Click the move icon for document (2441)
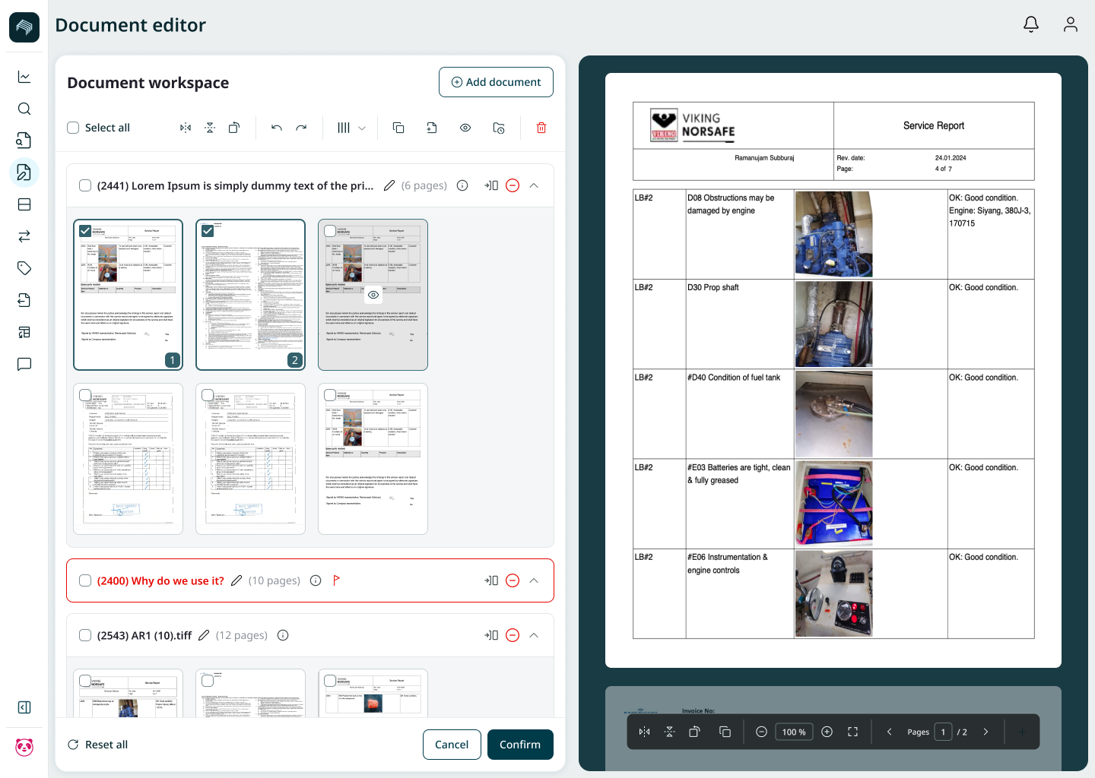Screen dimensions: 1095x778 point(491,185)
